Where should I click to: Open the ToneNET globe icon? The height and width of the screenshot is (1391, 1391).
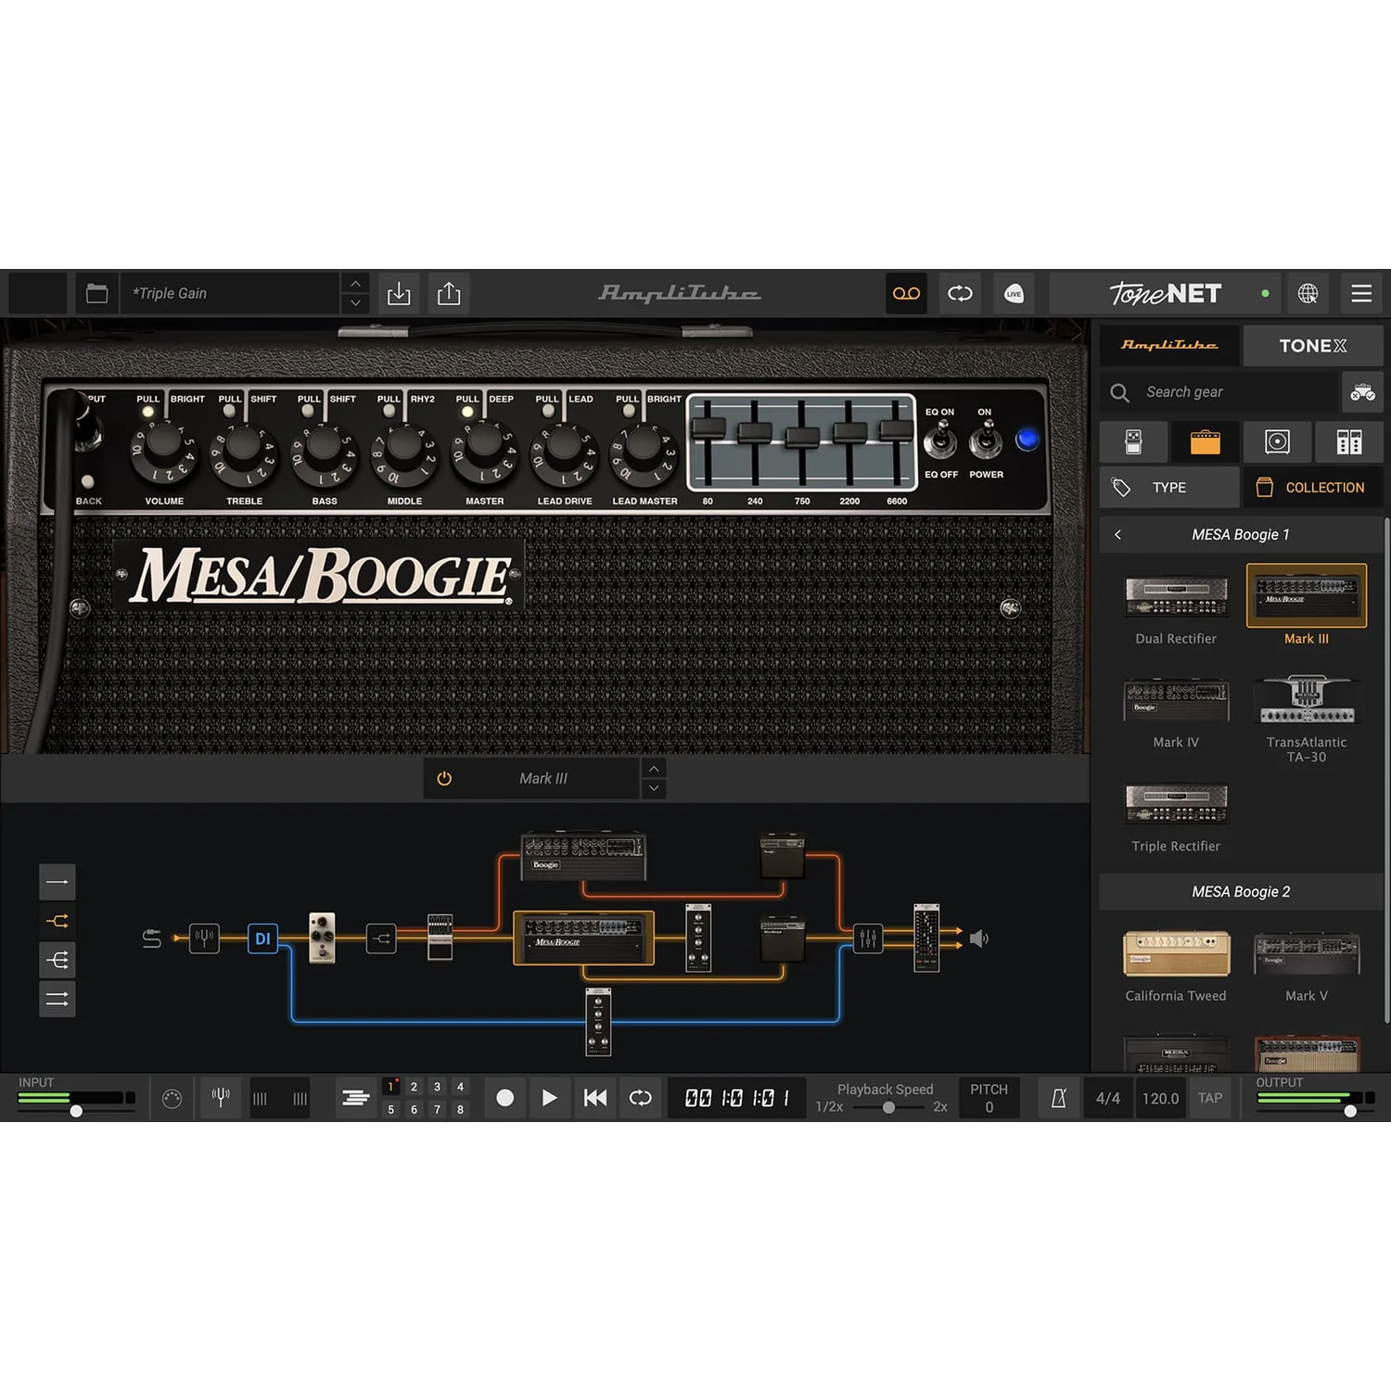click(1308, 294)
